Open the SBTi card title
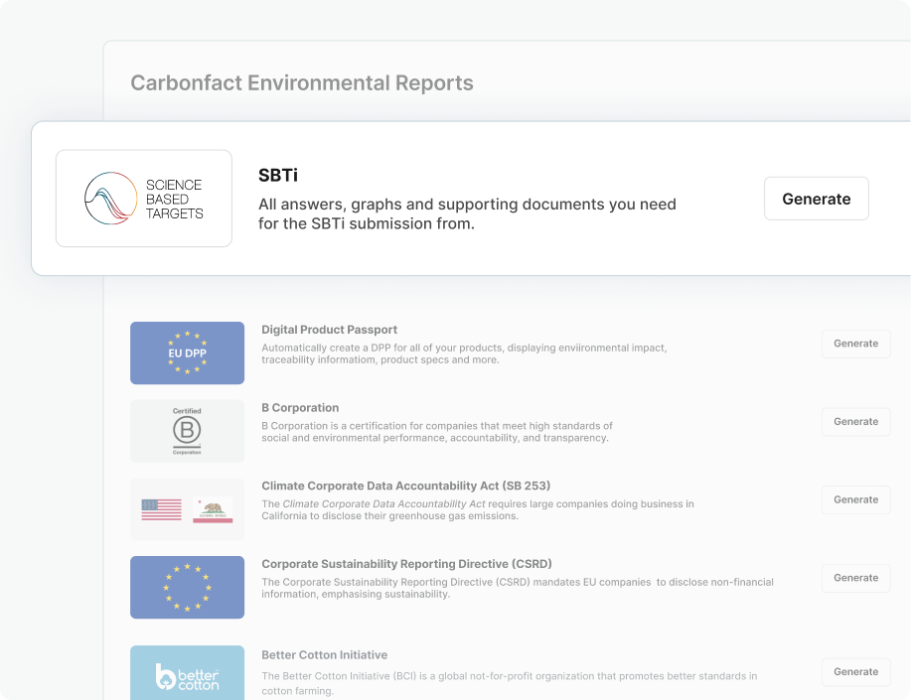Image resolution: width=911 pixels, height=700 pixels. (x=278, y=176)
